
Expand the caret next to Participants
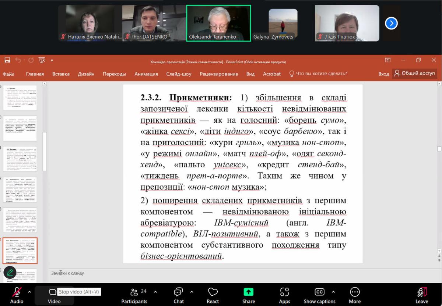click(x=155, y=292)
